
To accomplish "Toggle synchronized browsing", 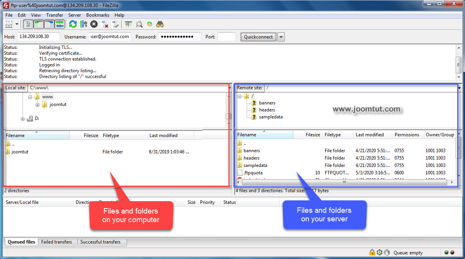I will pyautogui.click(x=150, y=24).
